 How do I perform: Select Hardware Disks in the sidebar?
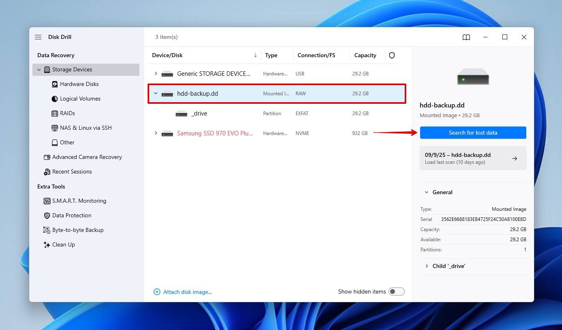pyautogui.click(x=79, y=84)
